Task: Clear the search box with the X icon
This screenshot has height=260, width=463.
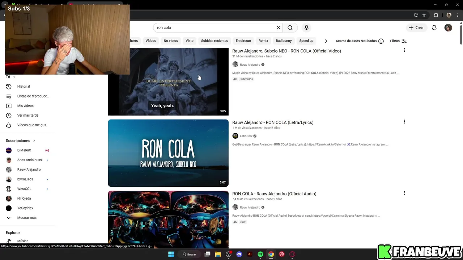Action: pos(279,28)
